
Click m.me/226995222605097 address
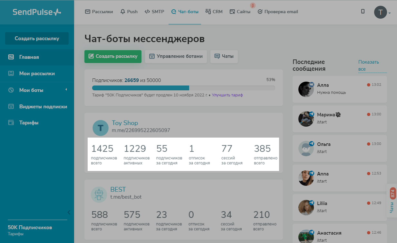pos(141,130)
